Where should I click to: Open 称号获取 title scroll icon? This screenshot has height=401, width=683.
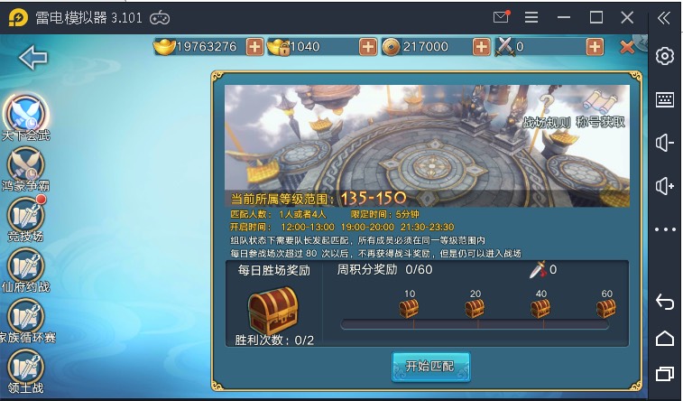pos(601,109)
